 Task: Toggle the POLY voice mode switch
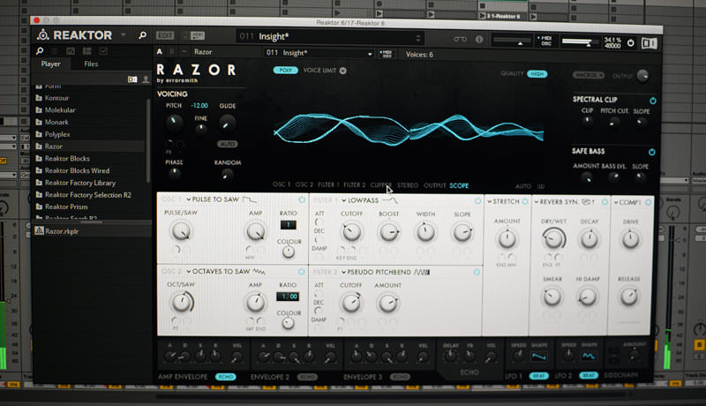285,71
